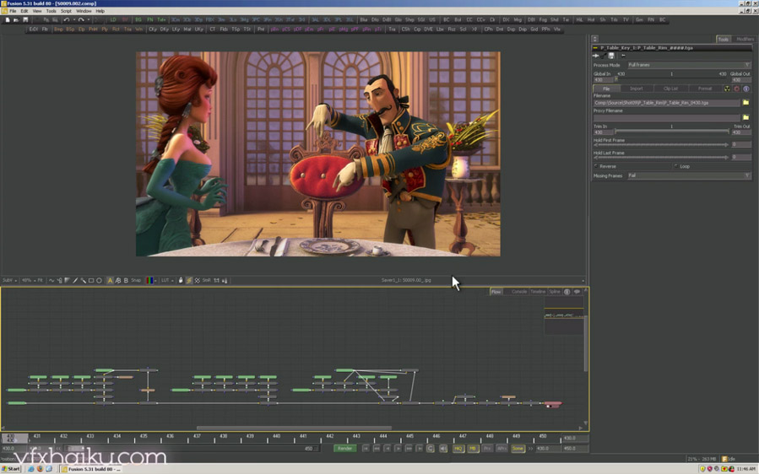
Task: Add a Polygon mask with the Ply tool
Action: 105,29
